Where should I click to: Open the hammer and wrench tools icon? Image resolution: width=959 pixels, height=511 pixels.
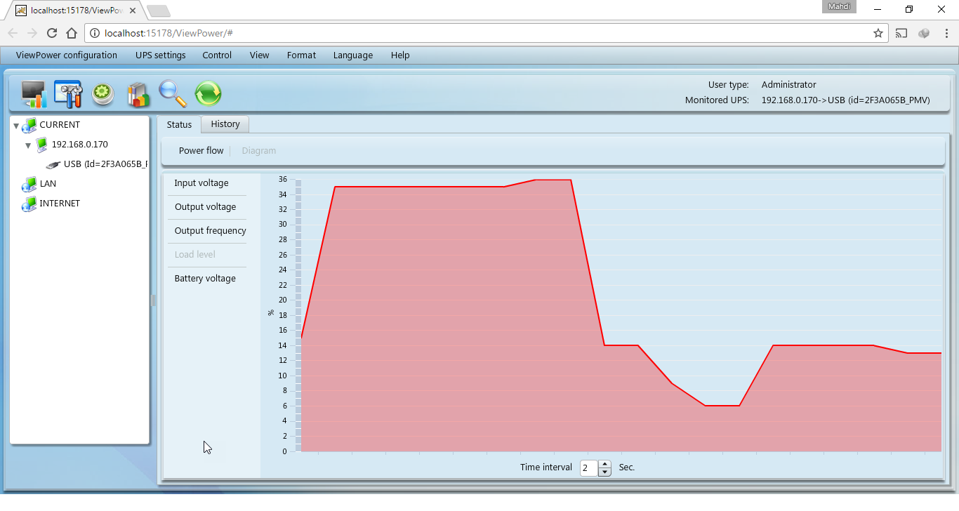(68, 93)
